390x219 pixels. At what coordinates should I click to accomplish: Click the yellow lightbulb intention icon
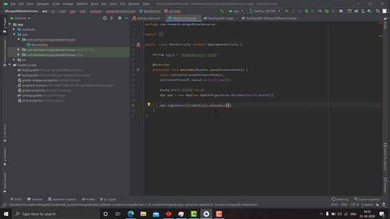pos(149,105)
